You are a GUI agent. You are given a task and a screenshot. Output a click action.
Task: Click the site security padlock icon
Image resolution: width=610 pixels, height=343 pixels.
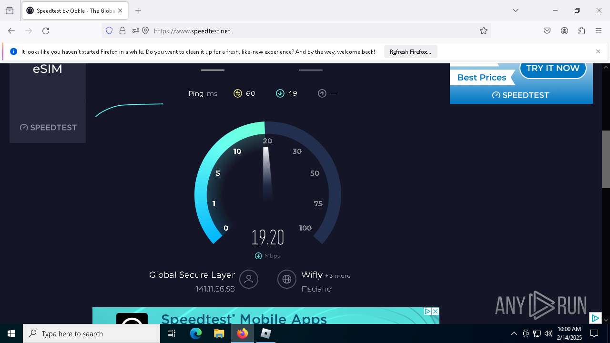coord(122,30)
